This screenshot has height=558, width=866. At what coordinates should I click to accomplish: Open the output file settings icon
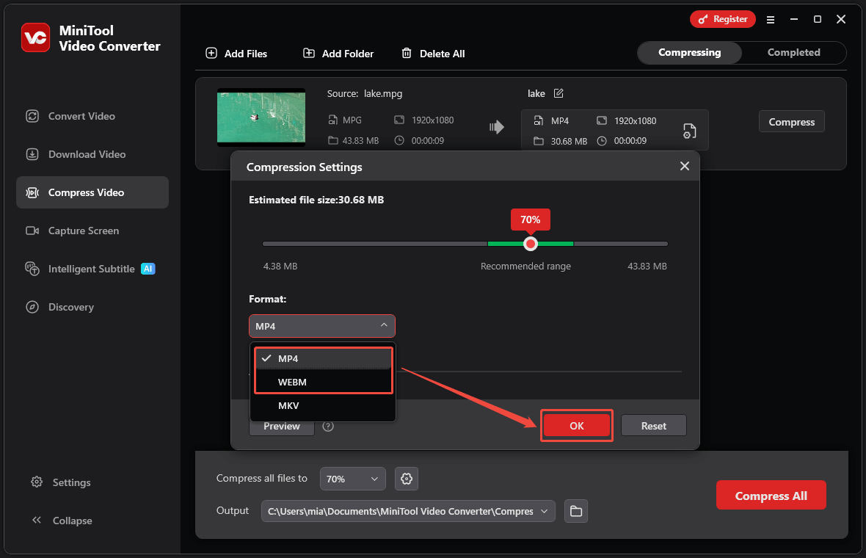pyautogui.click(x=689, y=131)
